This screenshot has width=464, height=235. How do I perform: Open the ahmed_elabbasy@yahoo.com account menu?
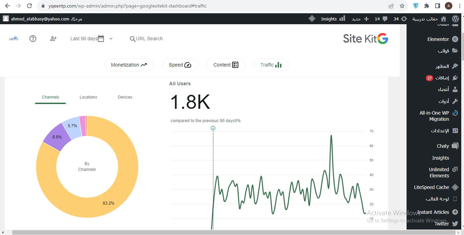(x=42, y=19)
